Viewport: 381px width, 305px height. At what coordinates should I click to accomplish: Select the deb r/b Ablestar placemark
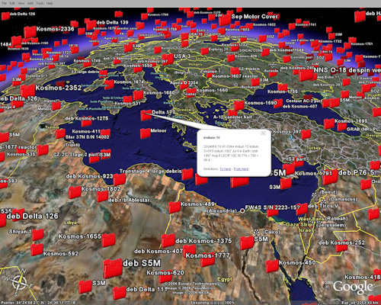[x=102, y=196]
